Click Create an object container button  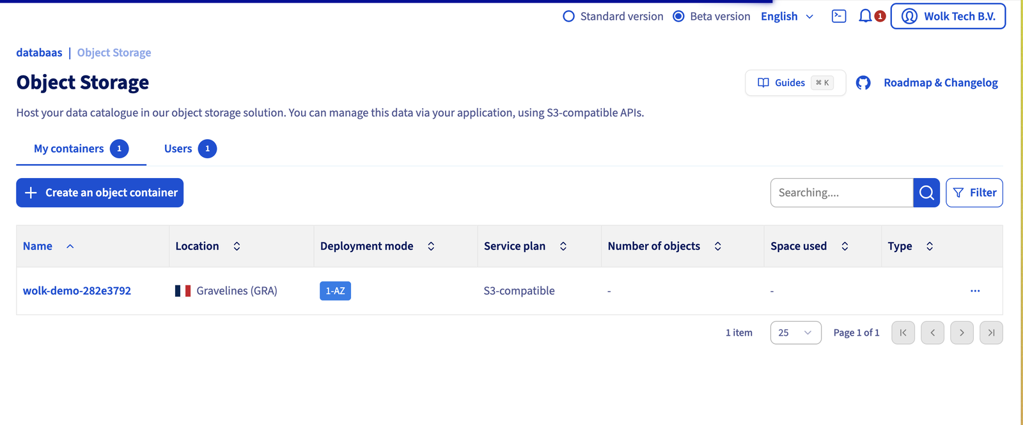[100, 193]
